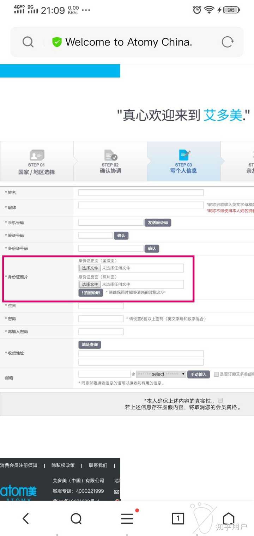
Task: Tap the battery indicator showing 96
Action: click(231, 10)
